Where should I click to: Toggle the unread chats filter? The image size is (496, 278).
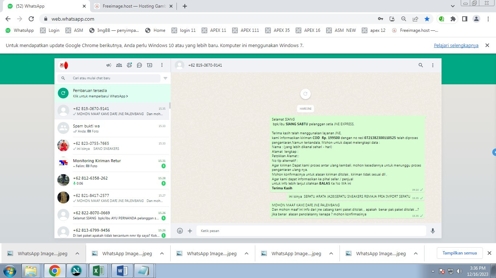click(x=165, y=78)
